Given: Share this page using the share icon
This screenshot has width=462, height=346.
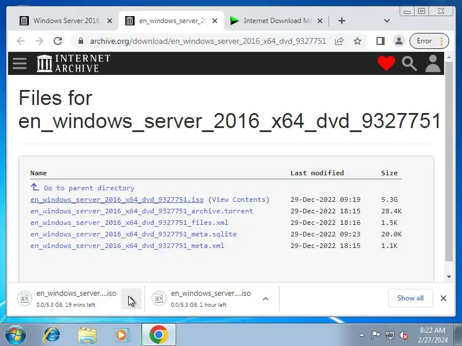Looking at the screenshot, I should (339, 41).
